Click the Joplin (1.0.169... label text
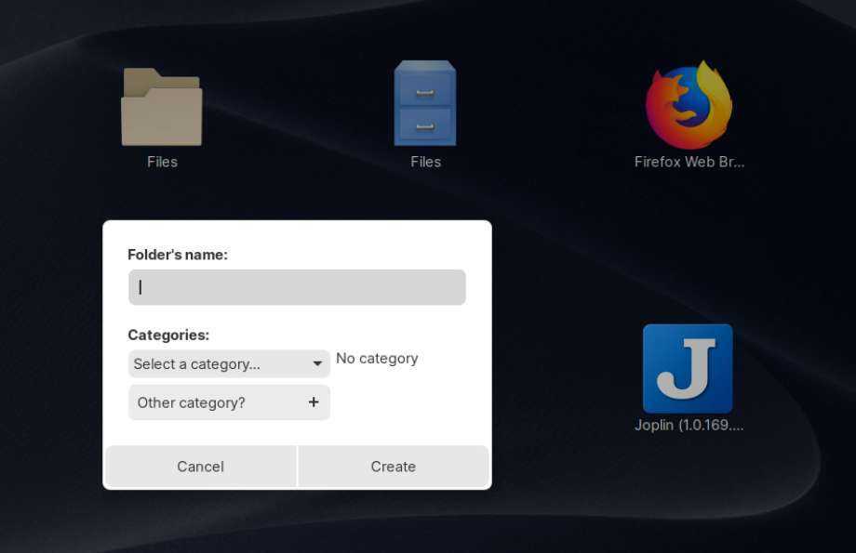 (689, 426)
